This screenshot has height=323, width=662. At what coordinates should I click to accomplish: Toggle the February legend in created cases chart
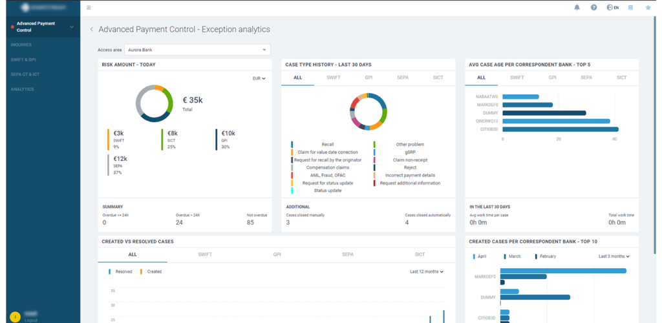pyautogui.click(x=545, y=256)
